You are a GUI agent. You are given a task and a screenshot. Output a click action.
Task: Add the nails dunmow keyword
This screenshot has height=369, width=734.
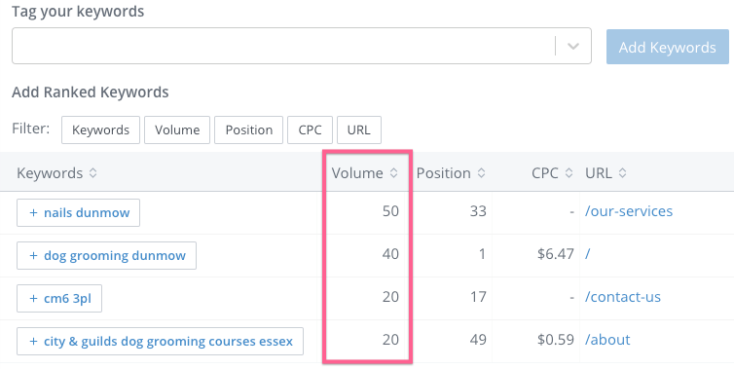click(x=78, y=212)
